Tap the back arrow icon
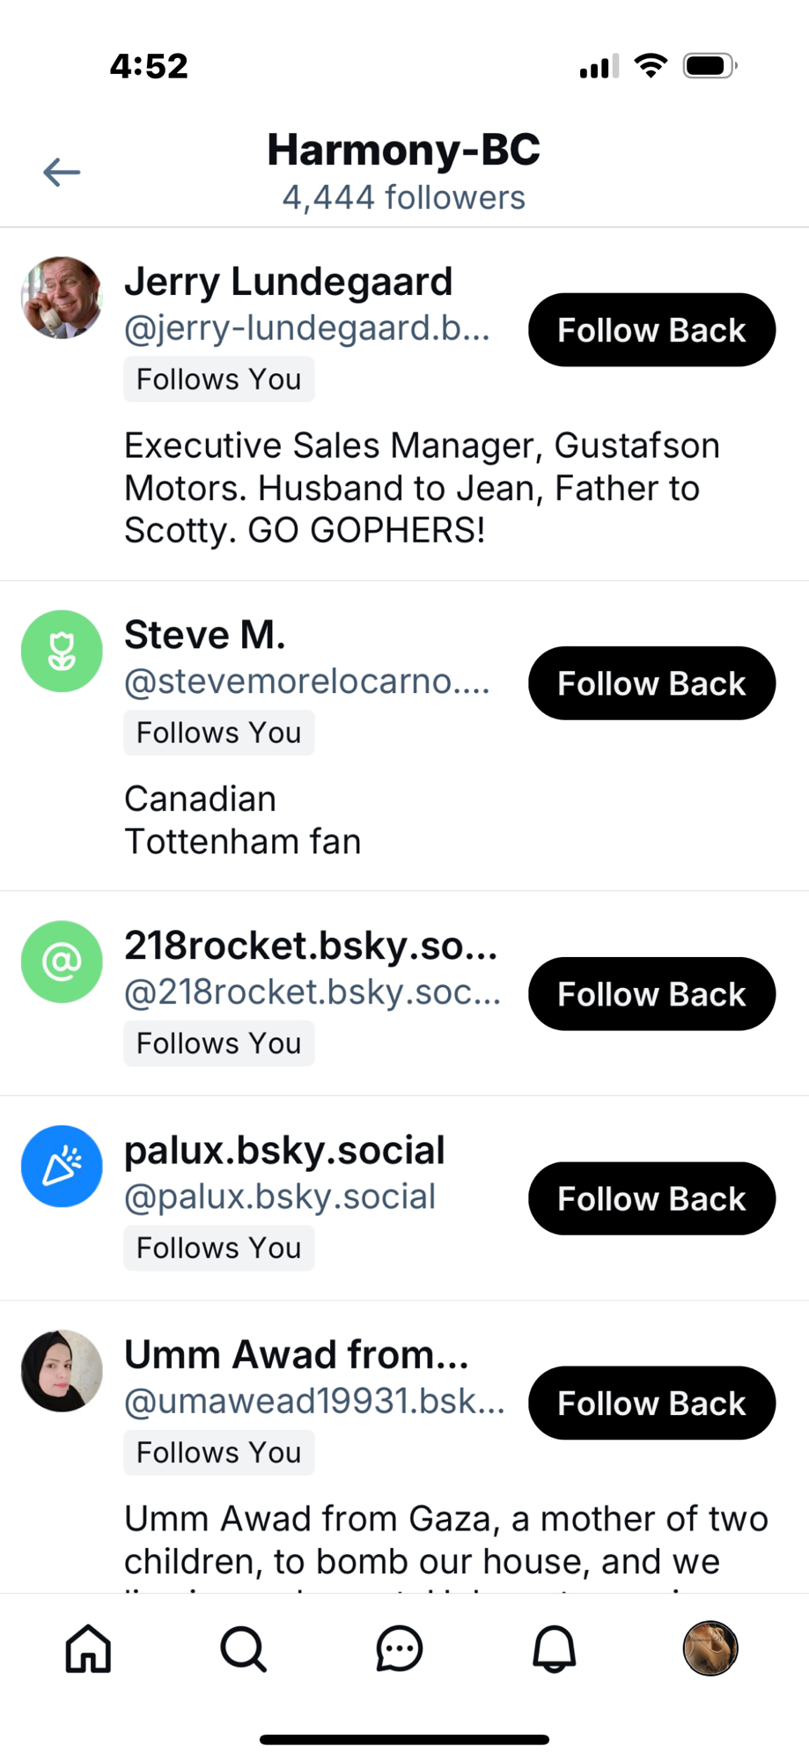Image resolution: width=809 pixels, height=1761 pixels. coord(62,172)
